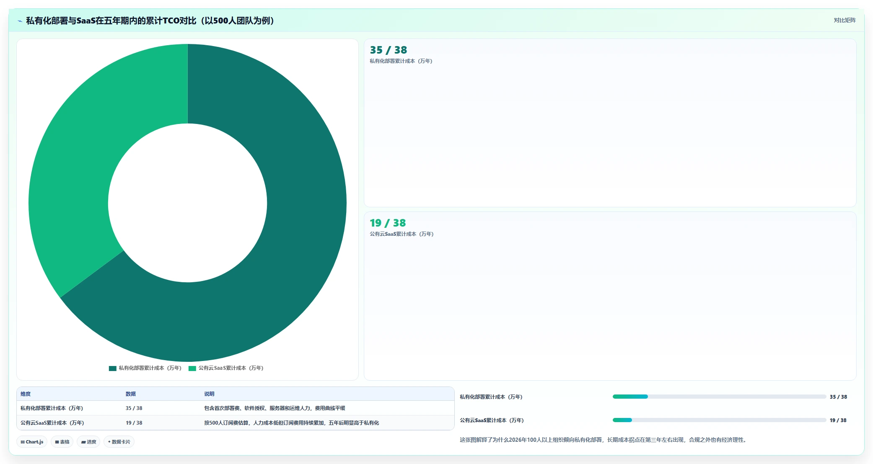
Task: Click the 私有化部署 progress bar
Action: (719, 397)
